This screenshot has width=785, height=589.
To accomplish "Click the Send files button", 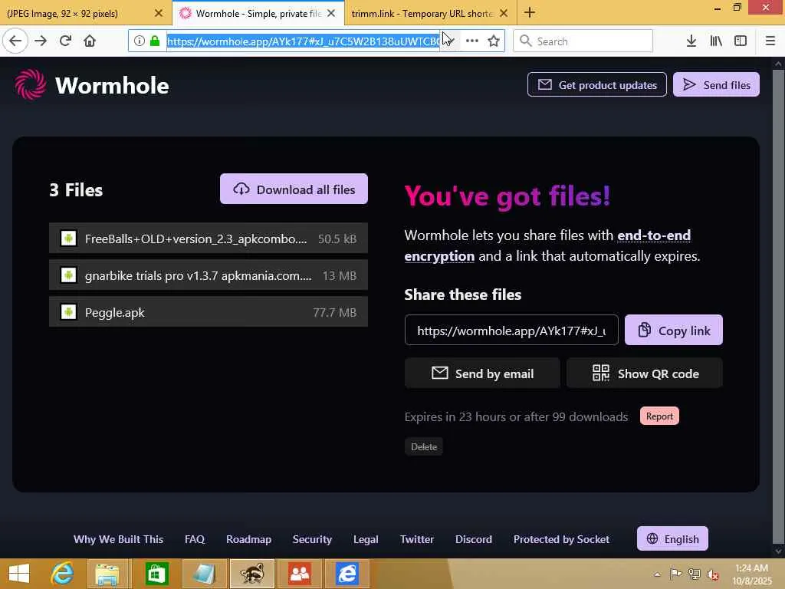I will 716,84.
